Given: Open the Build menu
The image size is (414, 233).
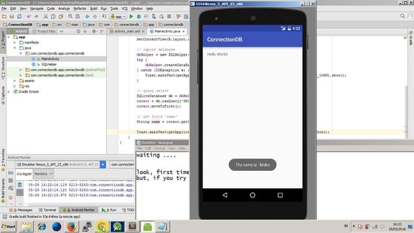Looking at the screenshot, I should coord(93,8).
